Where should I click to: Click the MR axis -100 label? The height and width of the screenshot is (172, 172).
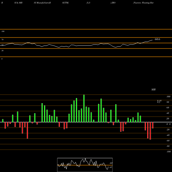pos(169,152)
